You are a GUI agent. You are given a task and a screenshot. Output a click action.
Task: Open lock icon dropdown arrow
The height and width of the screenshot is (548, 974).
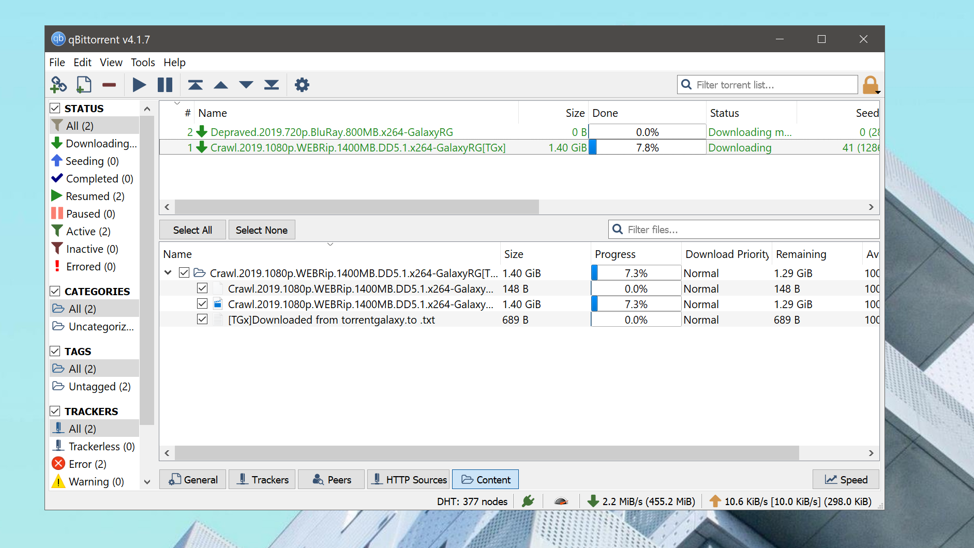tap(878, 92)
